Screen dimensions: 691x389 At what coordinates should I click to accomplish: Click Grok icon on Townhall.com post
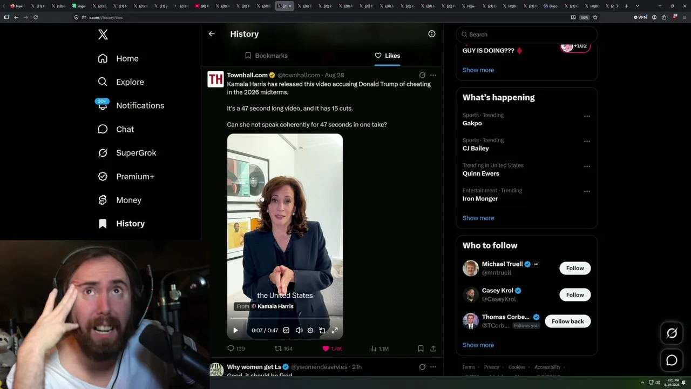[422, 75]
